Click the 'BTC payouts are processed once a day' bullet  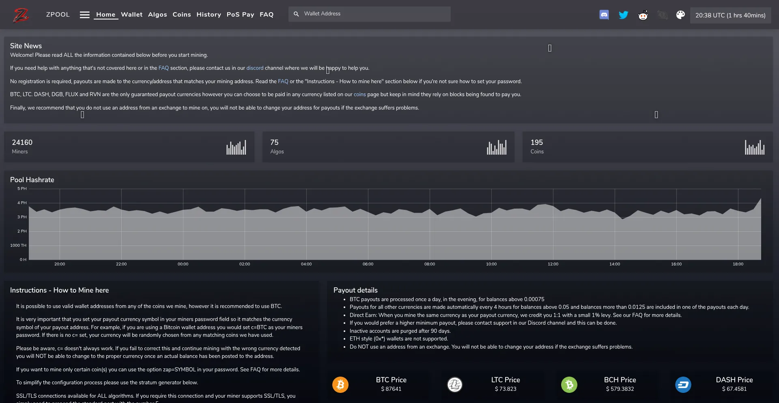(x=447, y=300)
